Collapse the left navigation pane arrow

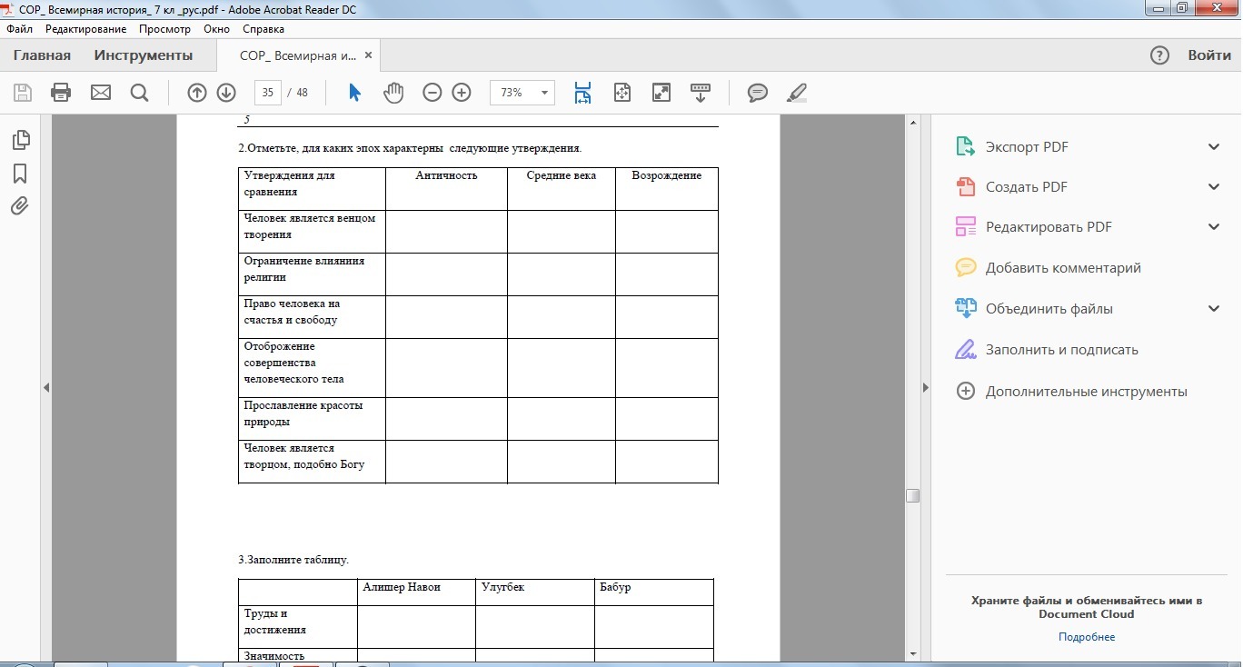click(46, 388)
